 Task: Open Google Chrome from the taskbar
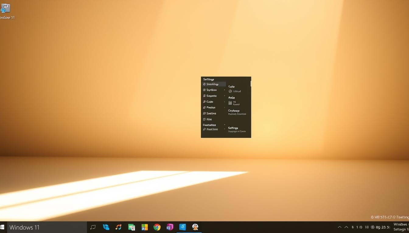[157, 227]
